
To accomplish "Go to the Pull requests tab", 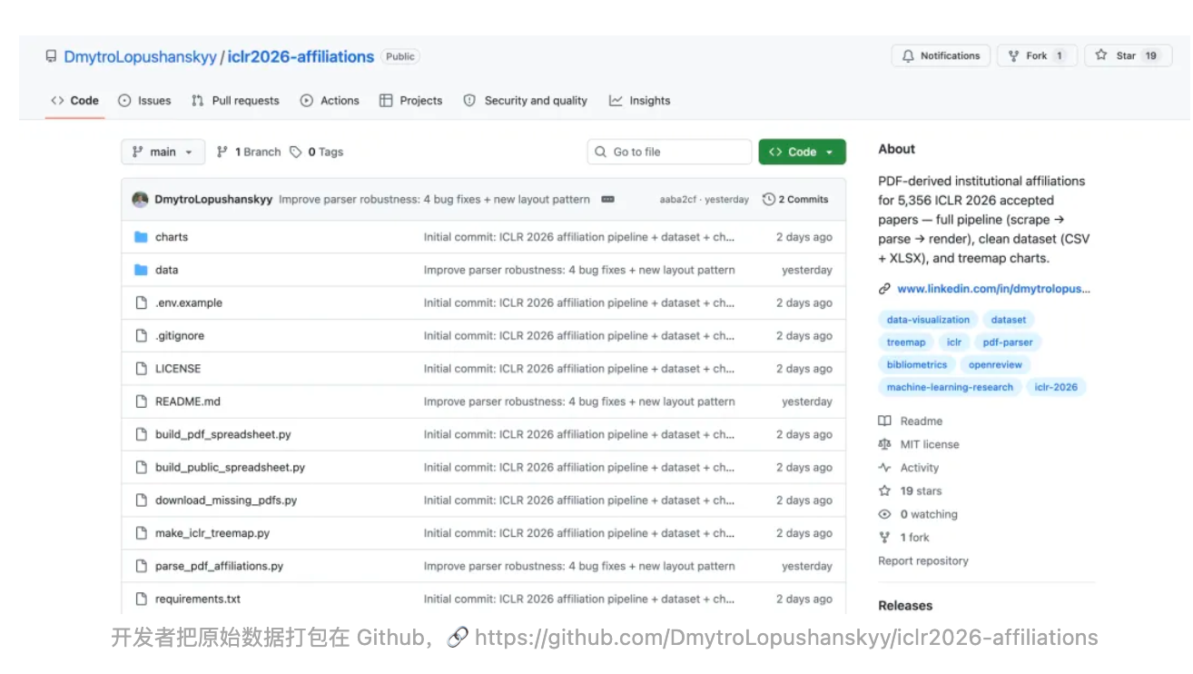I will point(235,101).
